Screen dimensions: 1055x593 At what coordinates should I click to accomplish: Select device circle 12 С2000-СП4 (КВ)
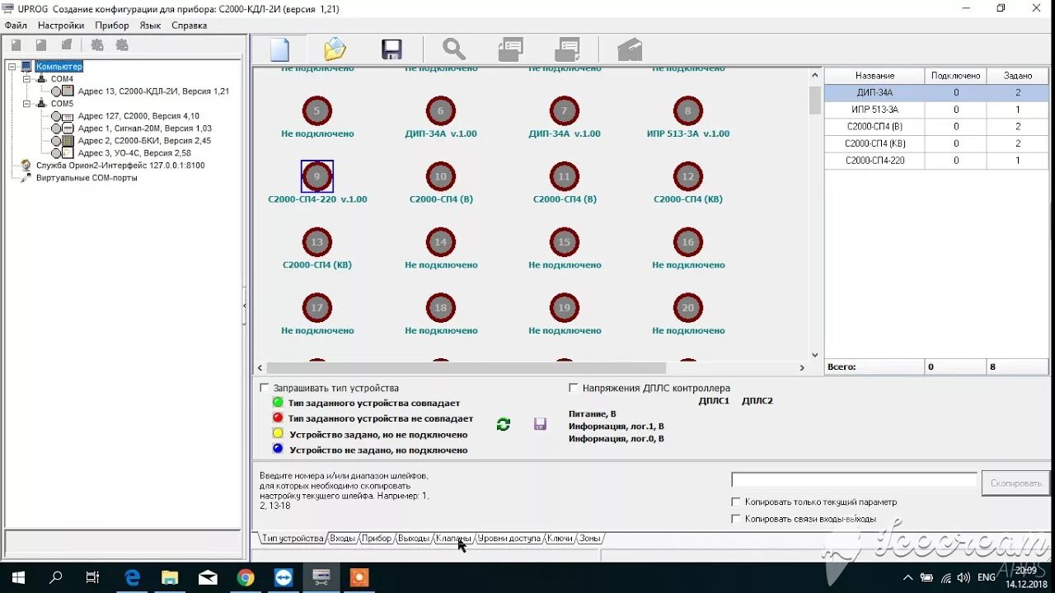tap(688, 176)
